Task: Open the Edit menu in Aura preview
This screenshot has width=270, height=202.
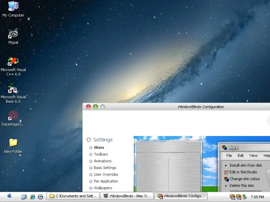Action: pyautogui.click(x=240, y=156)
